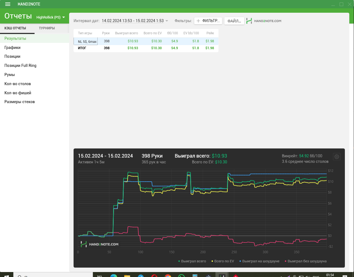
Task: Click the Hand2Note.com logo in toolbar
Action: (x=264, y=21)
